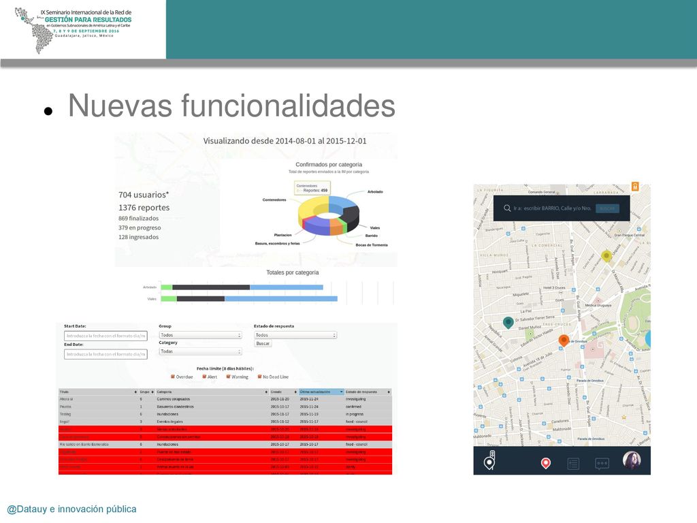
Task: Open the list view icon in the bottom bar
Action: point(573,464)
